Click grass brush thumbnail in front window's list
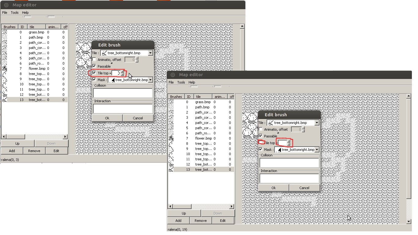 coord(171,102)
